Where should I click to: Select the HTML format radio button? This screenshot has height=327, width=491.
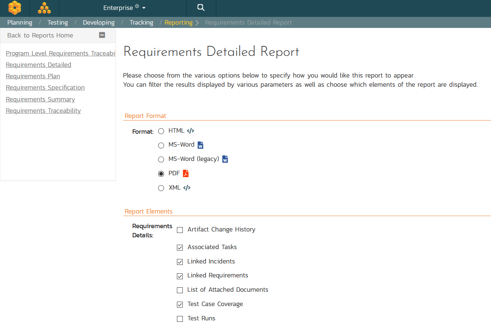pos(161,131)
